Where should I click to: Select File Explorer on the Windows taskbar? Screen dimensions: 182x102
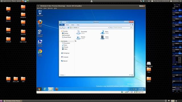51,89
